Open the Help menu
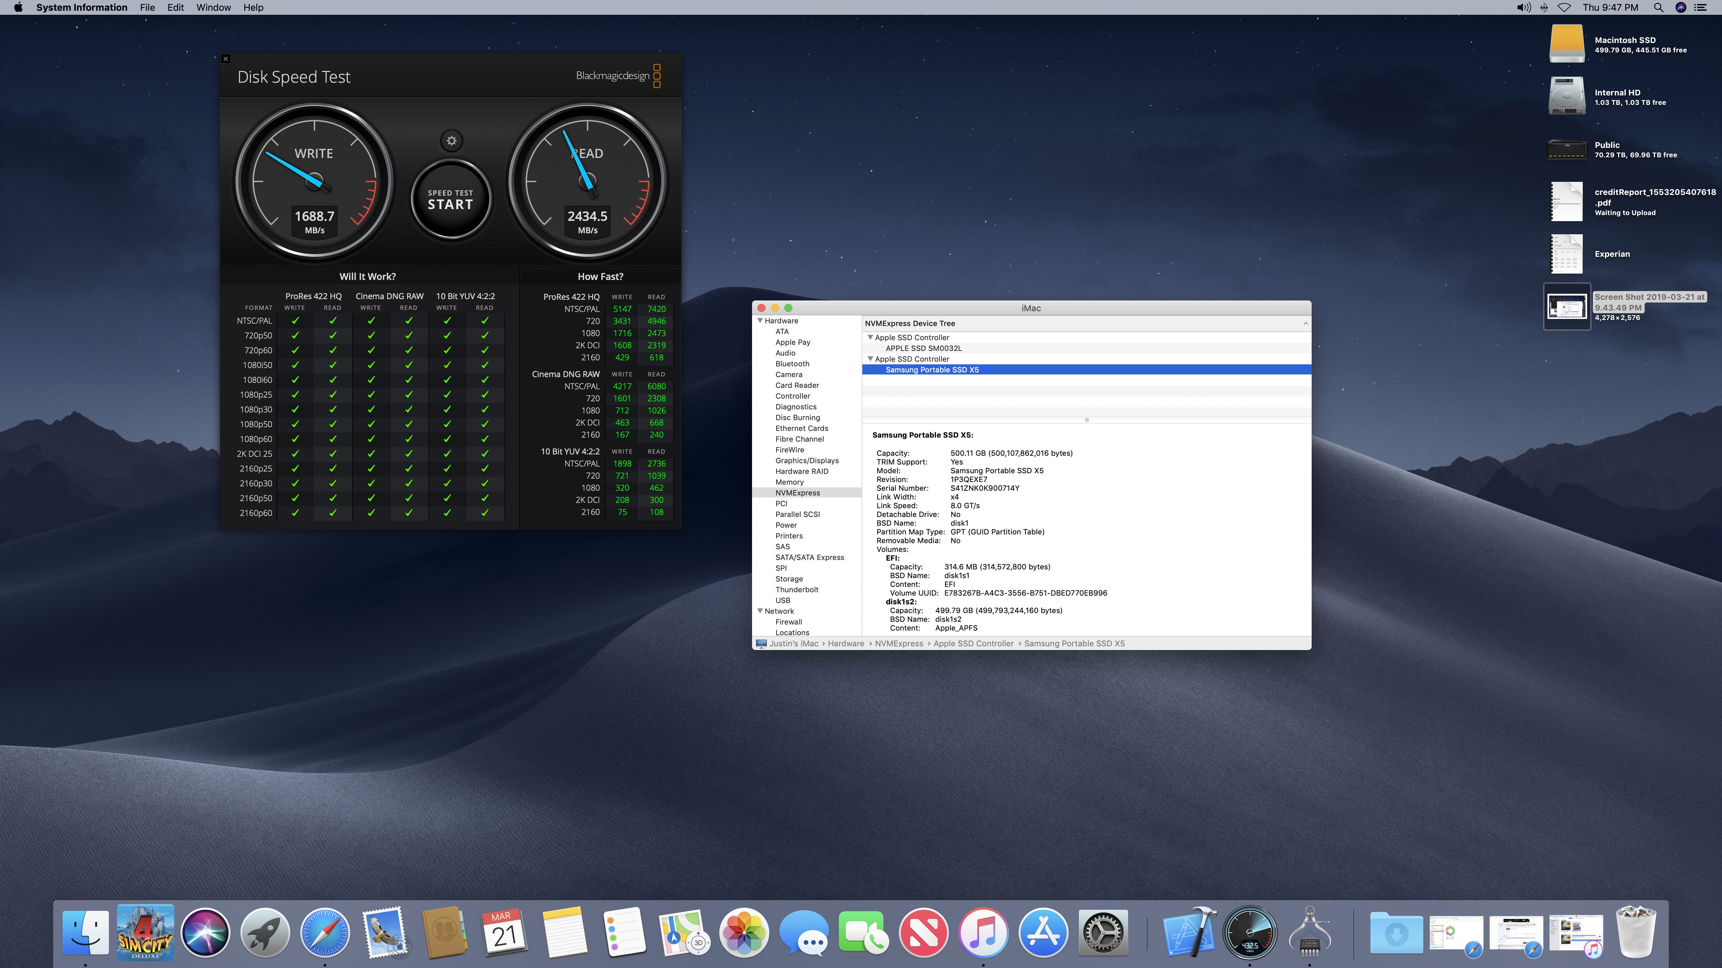The image size is (1722, 968). pyautogui.click(x=253, y=7)
